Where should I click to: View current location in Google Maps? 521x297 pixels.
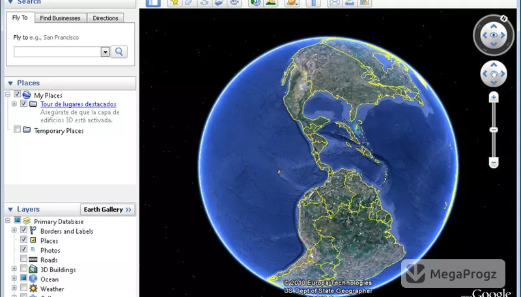point(365,3)
